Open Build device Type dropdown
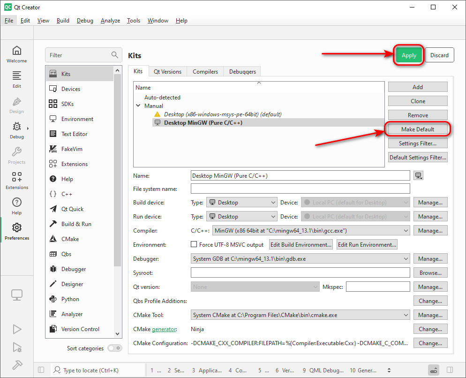The image size is (466, 378). pos(242,202)
